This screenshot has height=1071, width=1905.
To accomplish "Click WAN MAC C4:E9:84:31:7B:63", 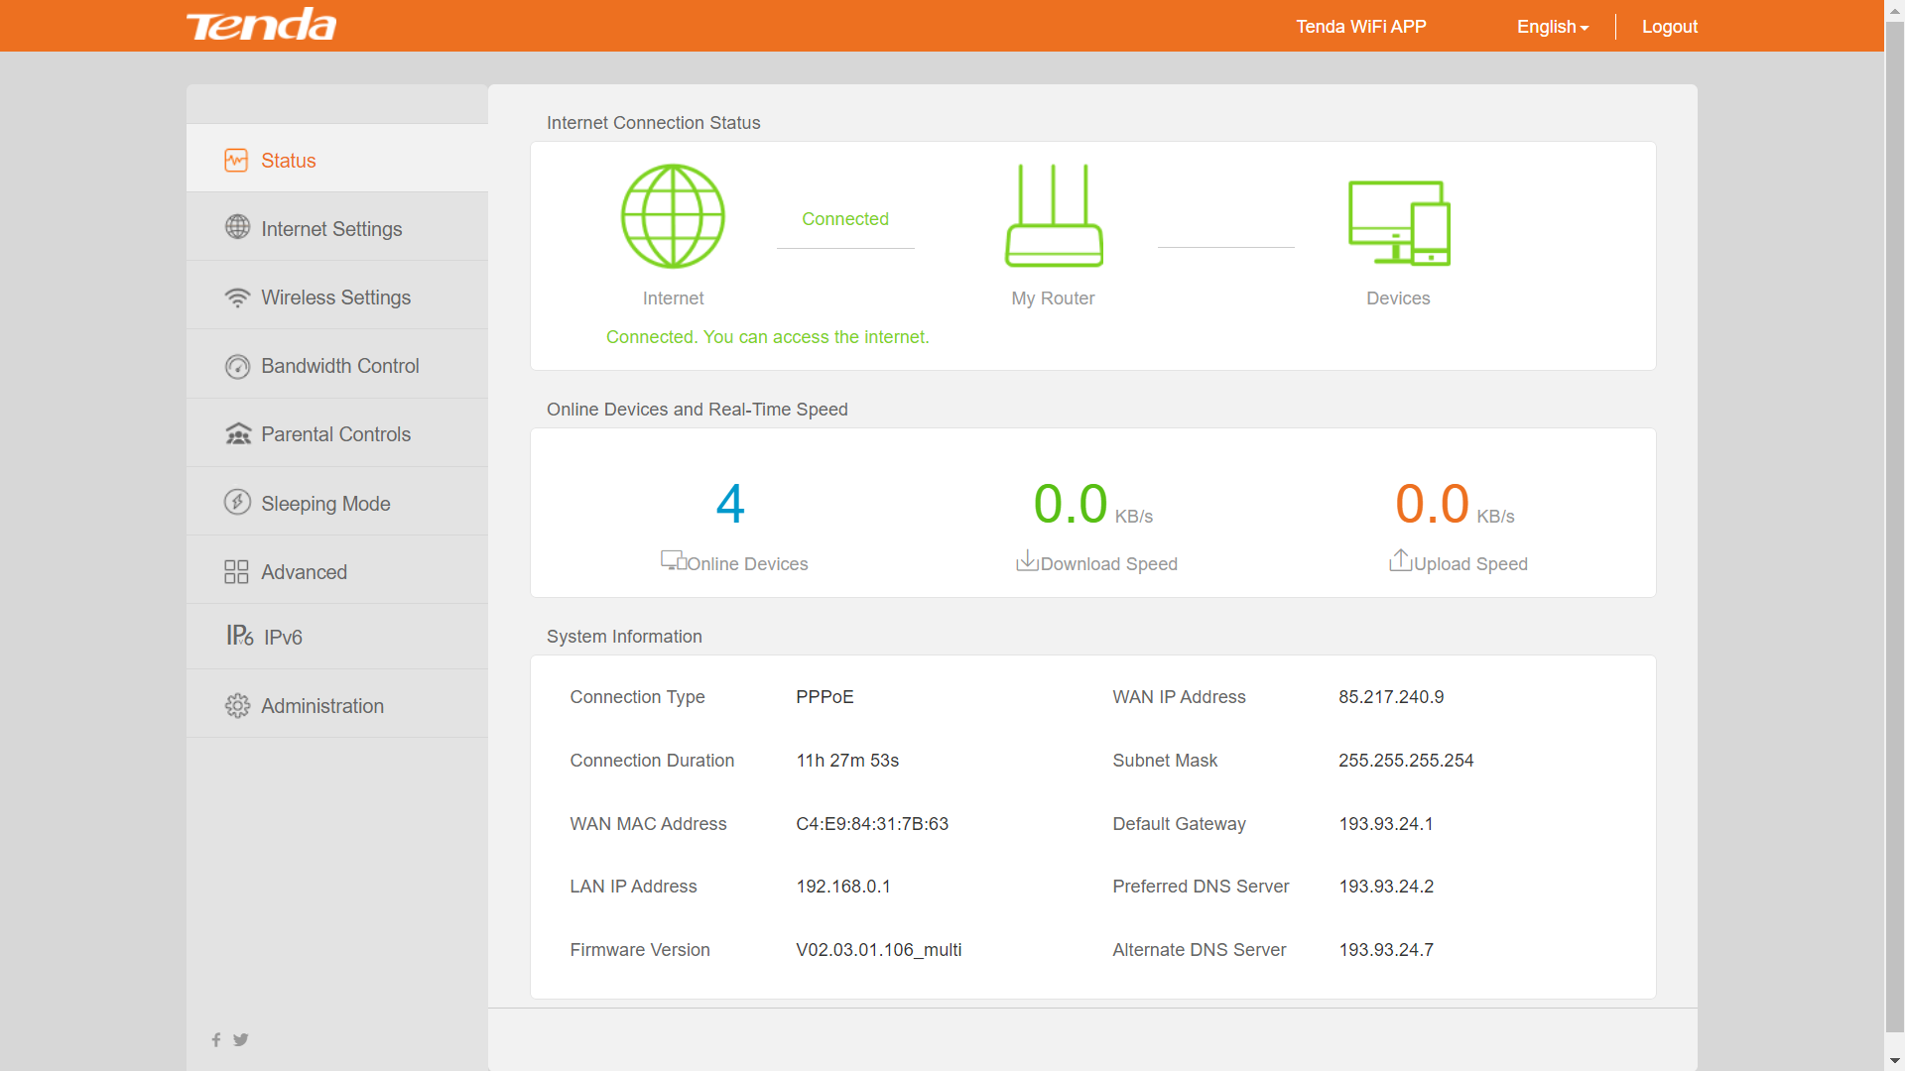I will pos(872,824).
